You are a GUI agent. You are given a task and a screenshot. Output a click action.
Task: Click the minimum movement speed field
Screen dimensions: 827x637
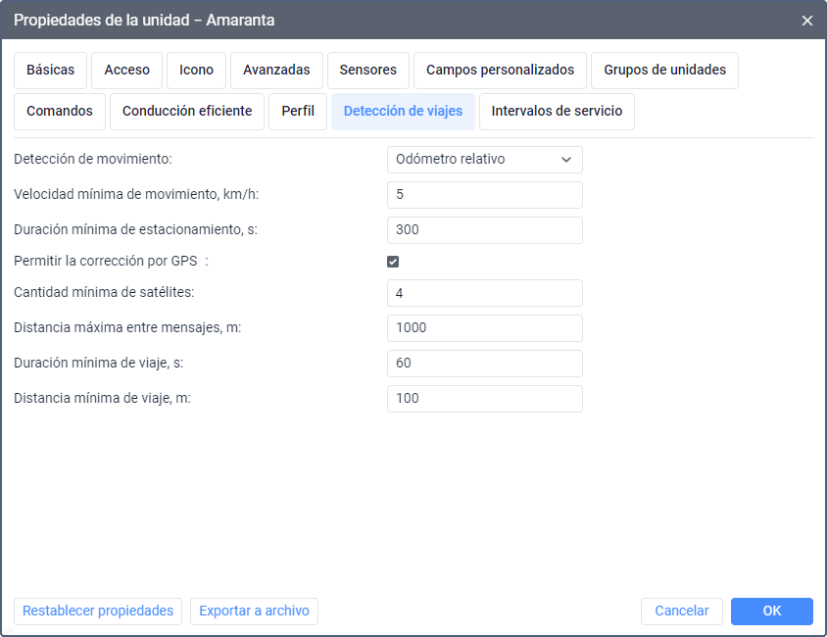pos(485,195)
